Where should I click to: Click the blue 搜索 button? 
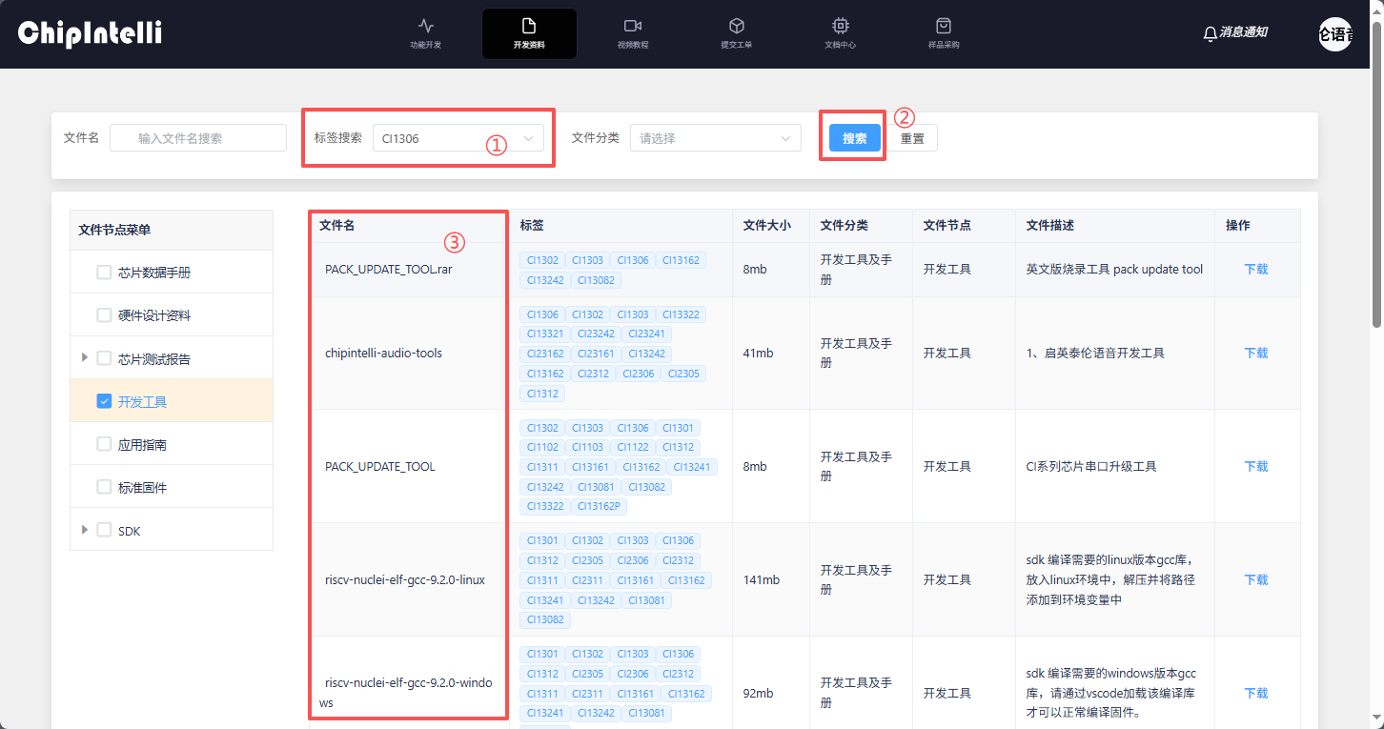854,138
